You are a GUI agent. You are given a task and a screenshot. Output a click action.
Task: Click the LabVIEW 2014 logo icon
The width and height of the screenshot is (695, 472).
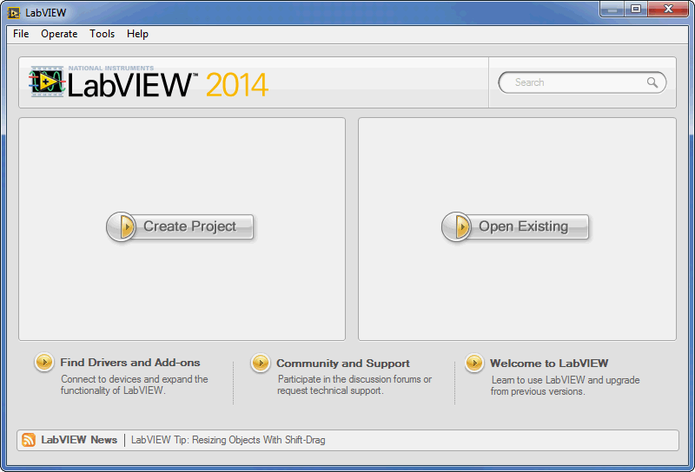47,82
